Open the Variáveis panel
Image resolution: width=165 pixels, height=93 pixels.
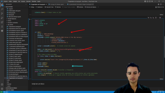[x=80, y=7]
